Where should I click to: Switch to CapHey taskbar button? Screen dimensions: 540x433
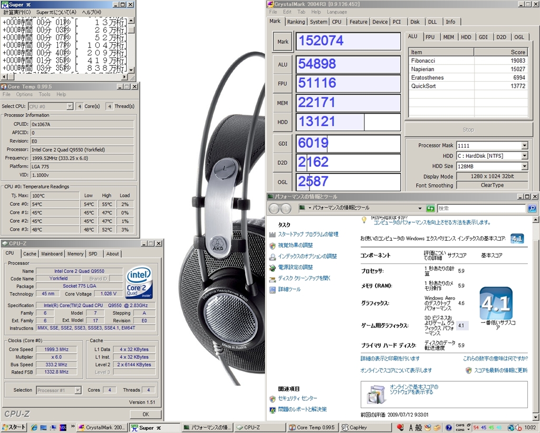click(367, 428)
